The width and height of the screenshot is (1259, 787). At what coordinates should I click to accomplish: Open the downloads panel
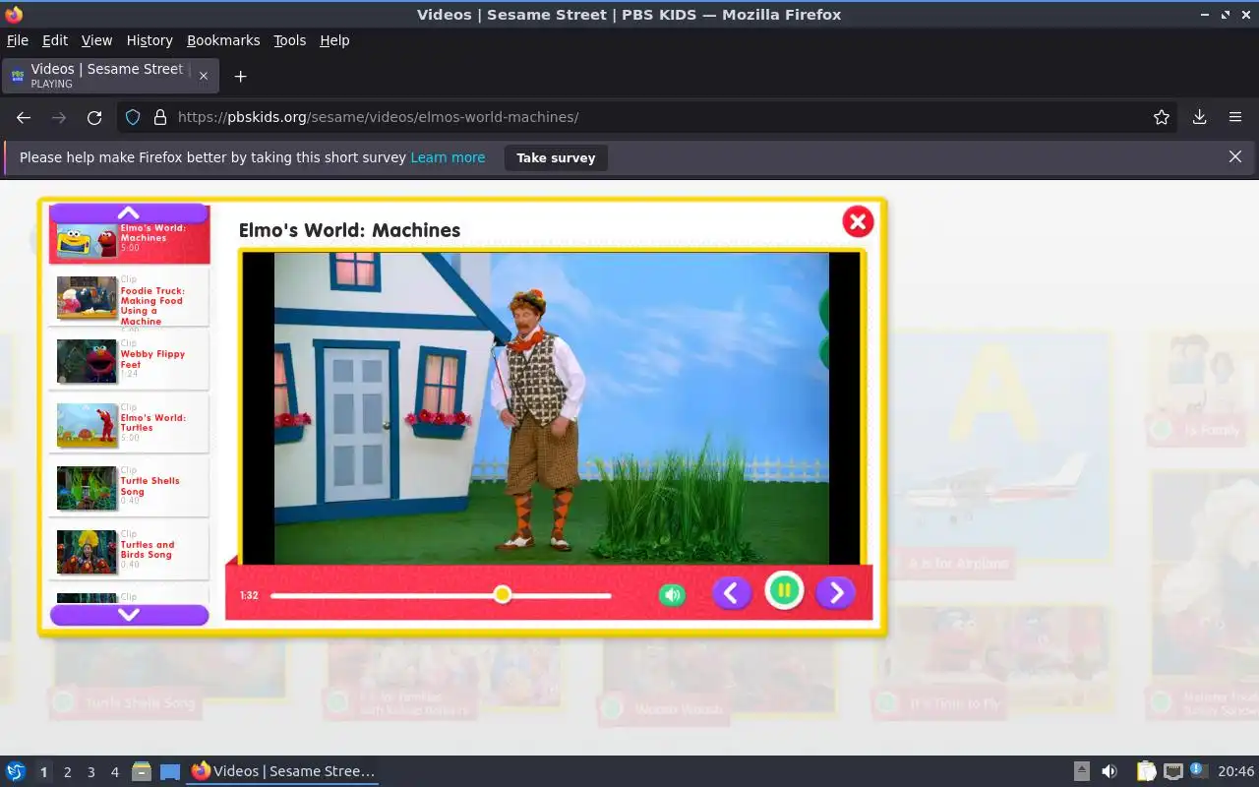tap(1200, 117)
